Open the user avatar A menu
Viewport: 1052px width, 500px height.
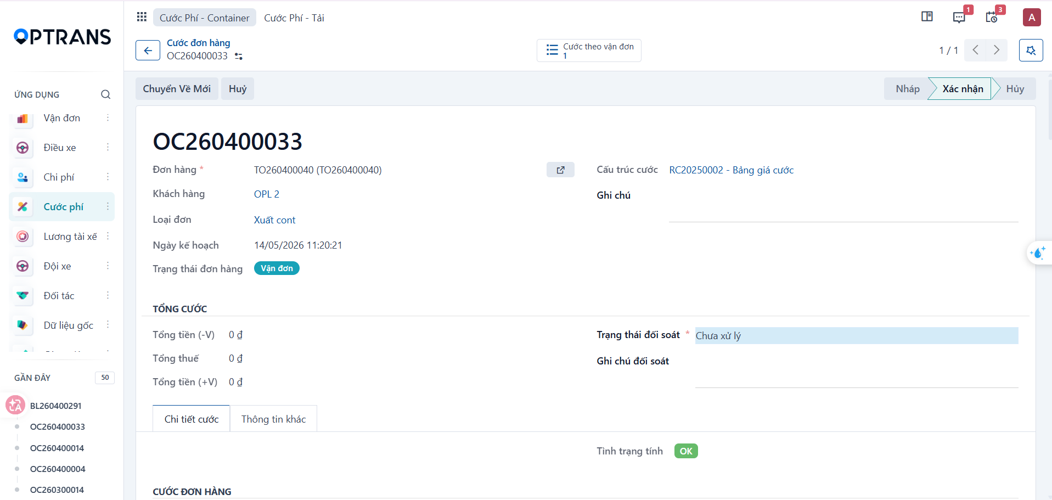[x=1032, y=18]
